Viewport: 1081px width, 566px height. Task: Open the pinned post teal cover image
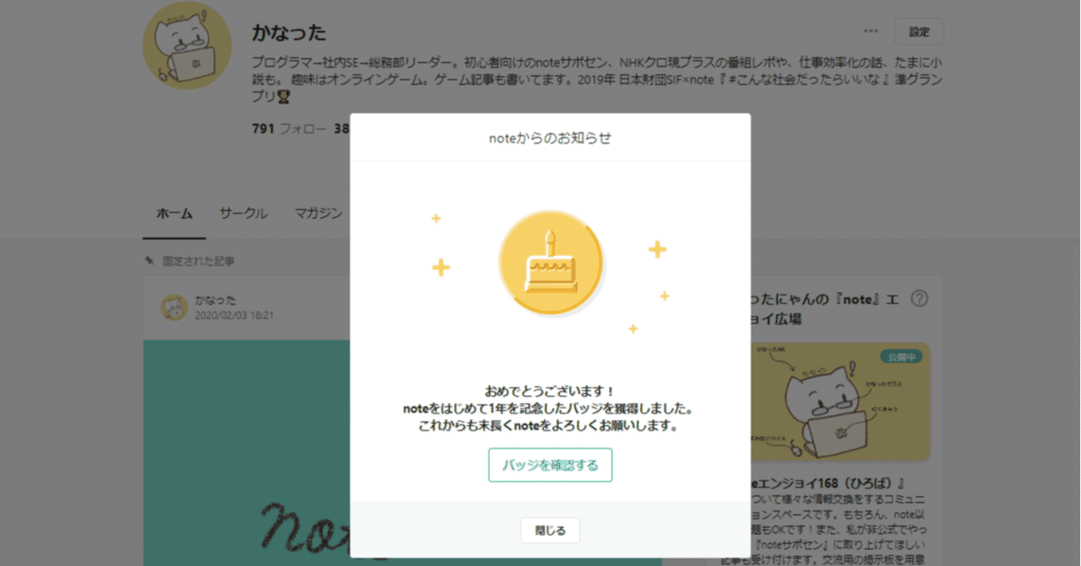point(247,453)
